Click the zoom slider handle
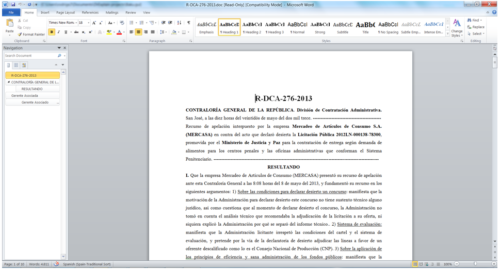The height and width of the screenshot is (270, 500). (x=475, y=264)
